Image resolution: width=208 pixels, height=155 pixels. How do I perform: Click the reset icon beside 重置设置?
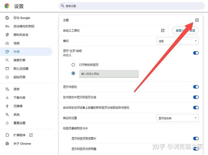click(7, 123)
